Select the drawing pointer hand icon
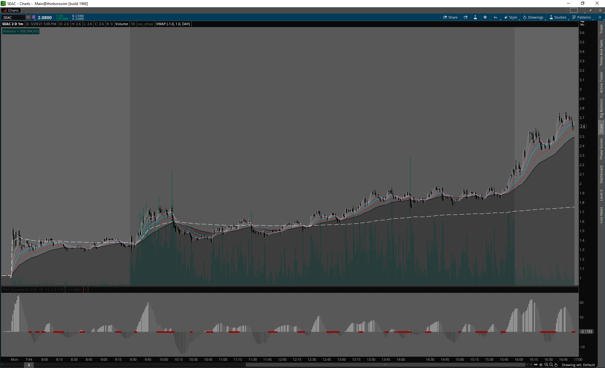The width and height of the screenshot is (605, 368). (556, 365)
